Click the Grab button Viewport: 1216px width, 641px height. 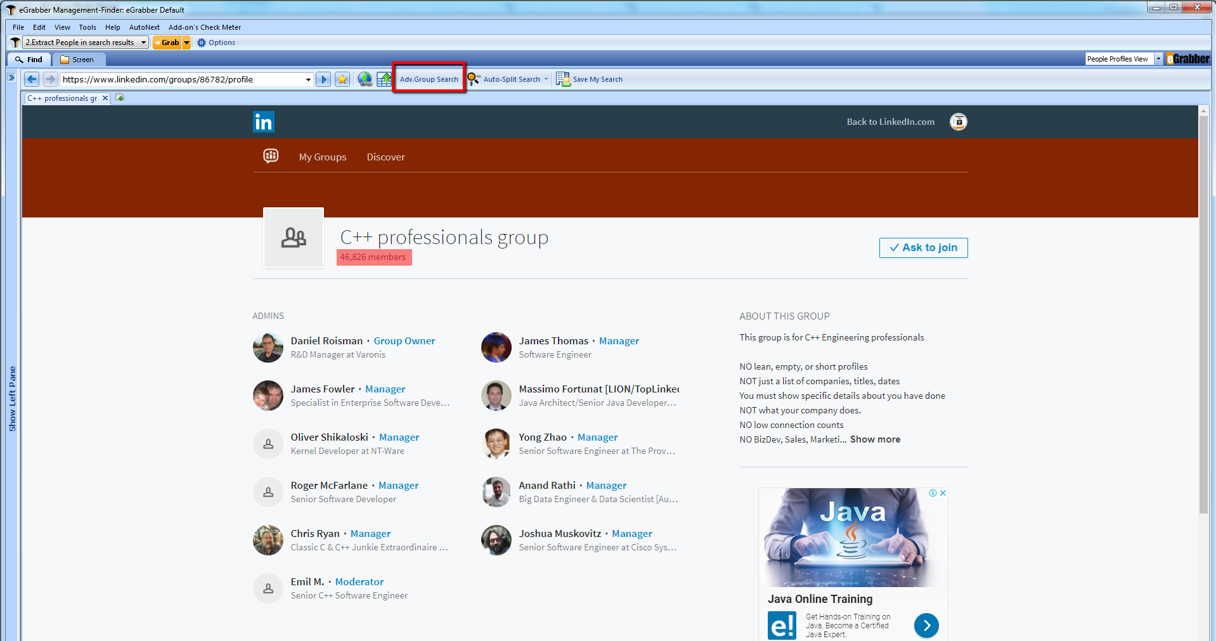(167, 42)
